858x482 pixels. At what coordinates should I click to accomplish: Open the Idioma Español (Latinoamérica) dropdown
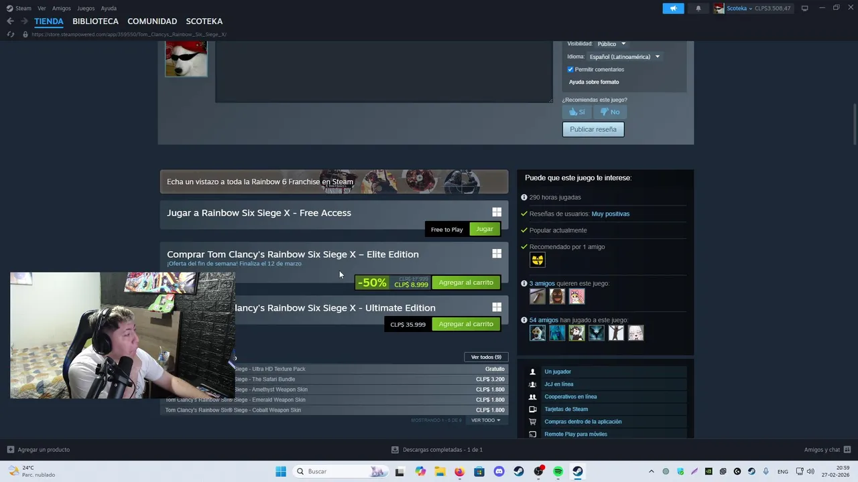click(x=624, y=57)
